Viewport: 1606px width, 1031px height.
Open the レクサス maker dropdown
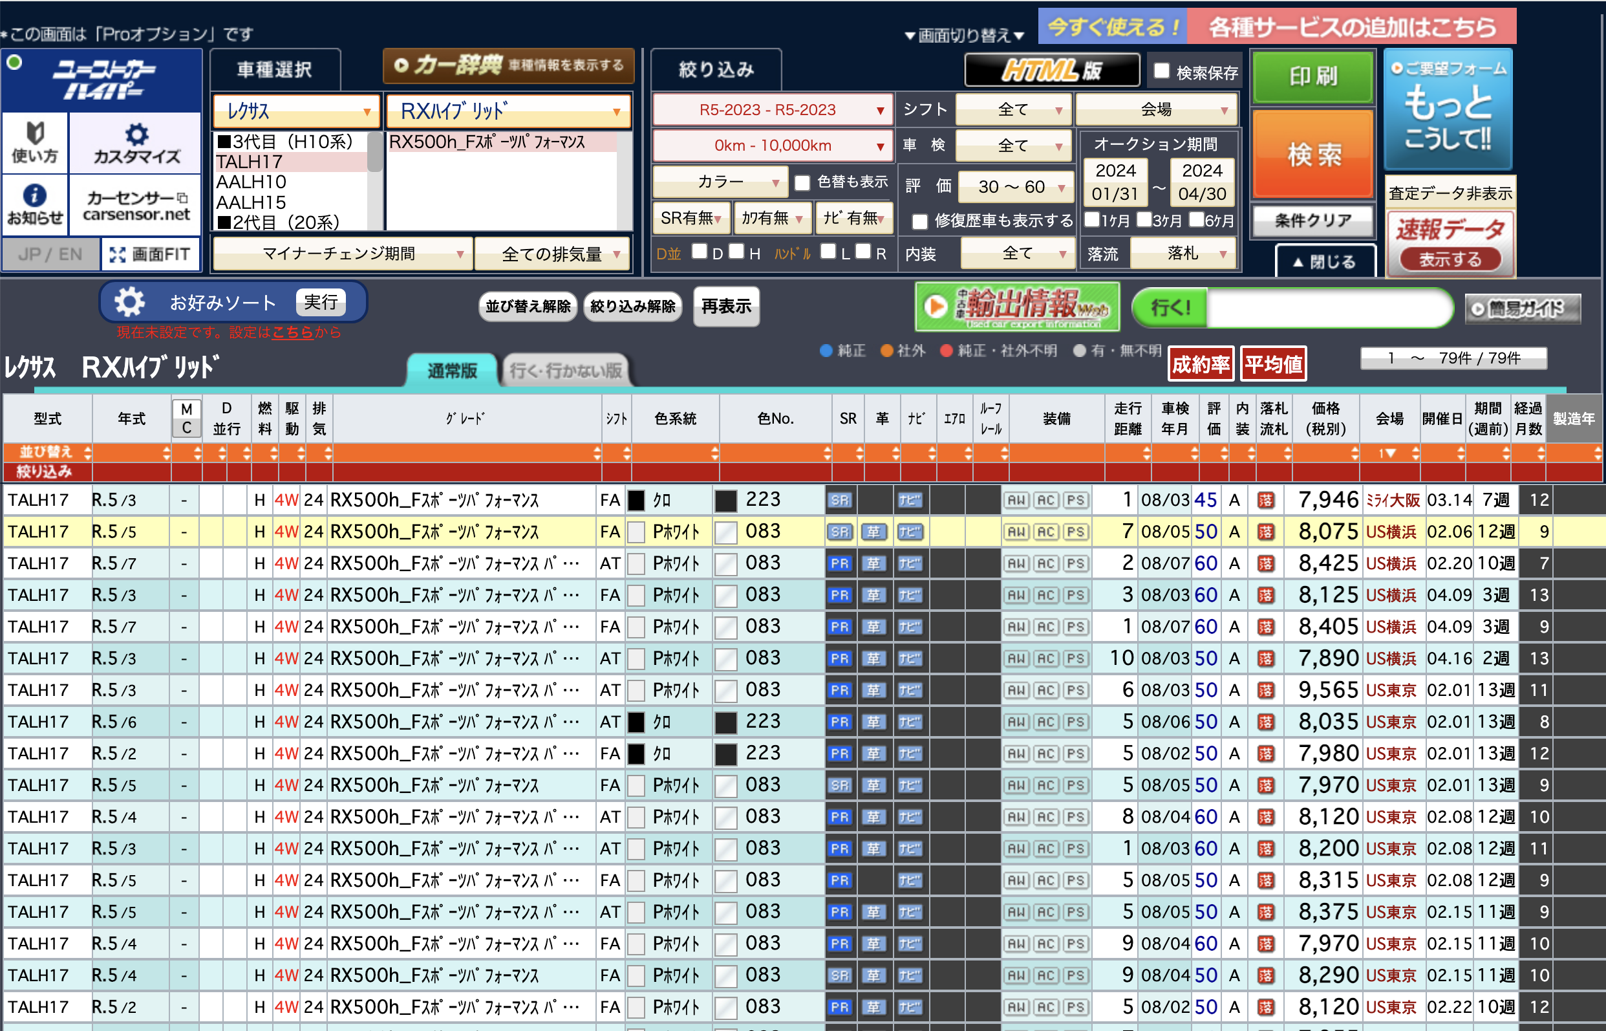pos(297,111)
